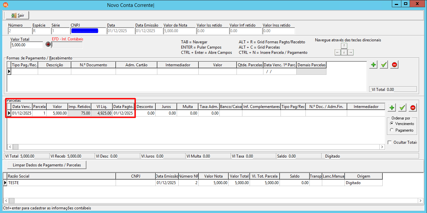The width and height of the screenshot is (427, 213).
Task: Click the Lanc.Manual column header
Action: [333, 176]
